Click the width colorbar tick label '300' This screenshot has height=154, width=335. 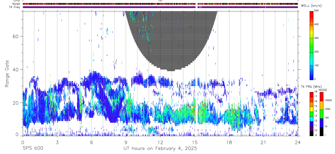[316, 38]
